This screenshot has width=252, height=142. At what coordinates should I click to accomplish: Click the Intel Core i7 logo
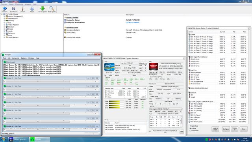pyautogui.click(x=109, y=67)
